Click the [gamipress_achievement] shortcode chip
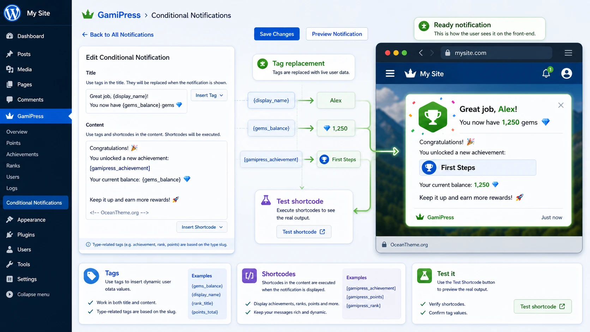This screenshot has width=590, height=332. tap(271, 159)
